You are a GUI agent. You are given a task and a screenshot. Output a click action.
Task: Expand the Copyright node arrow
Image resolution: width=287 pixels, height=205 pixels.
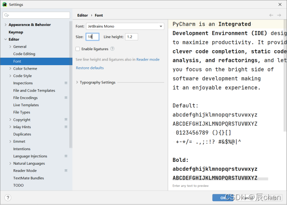pos(10,120)
